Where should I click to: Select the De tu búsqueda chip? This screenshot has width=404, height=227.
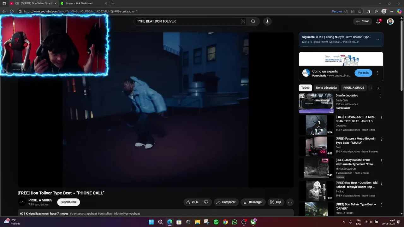[326, 88]
